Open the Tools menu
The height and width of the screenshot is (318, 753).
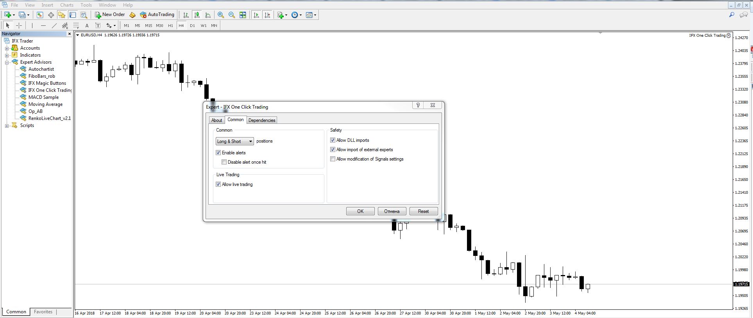point(86,5)
